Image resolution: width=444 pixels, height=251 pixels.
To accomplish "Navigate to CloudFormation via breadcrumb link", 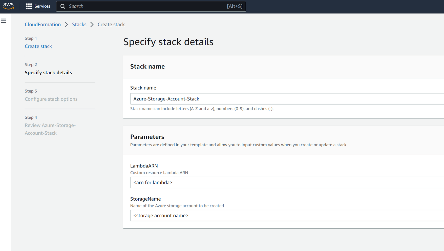I will (43, 24).
